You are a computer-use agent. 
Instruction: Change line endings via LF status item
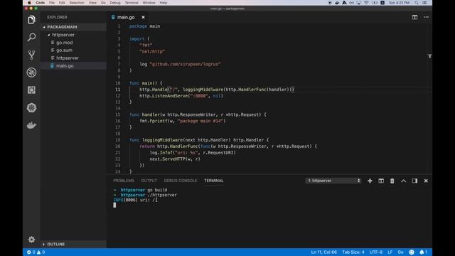click(390, 252)
